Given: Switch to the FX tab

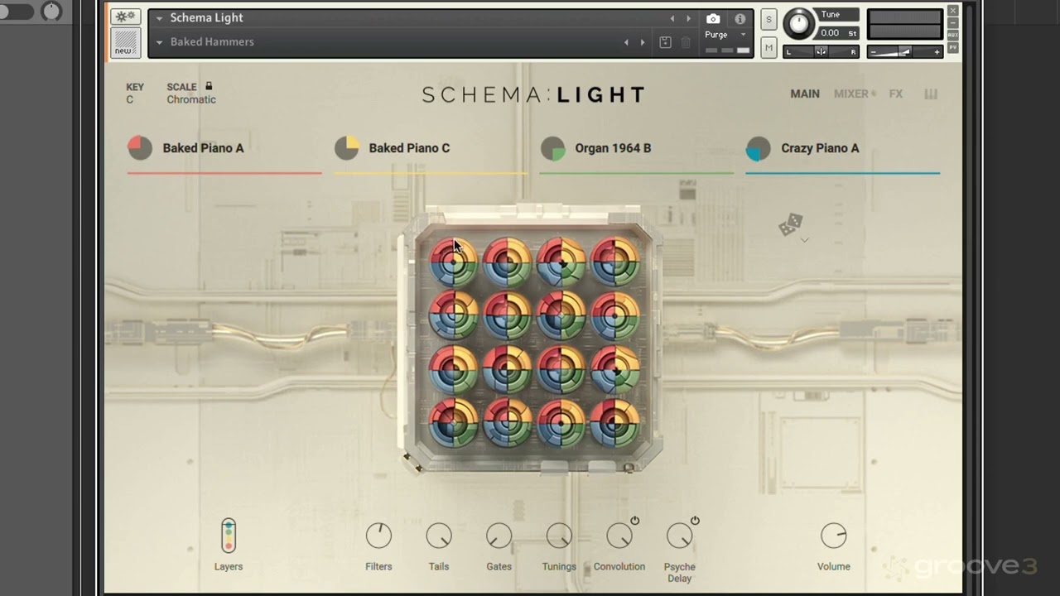Looking at the screenshot, I should point(896,94).
